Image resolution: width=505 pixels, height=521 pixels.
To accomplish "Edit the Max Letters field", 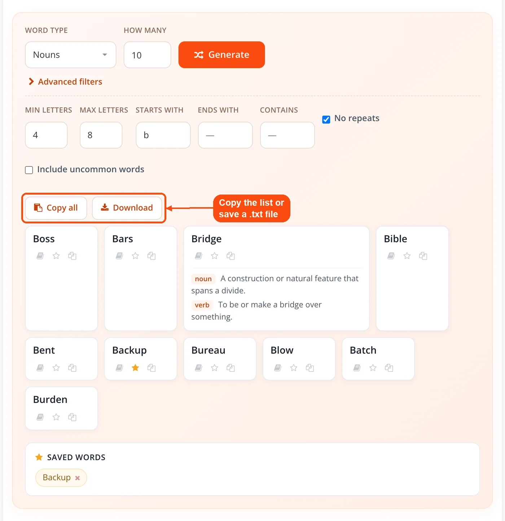I will (101, 135).
